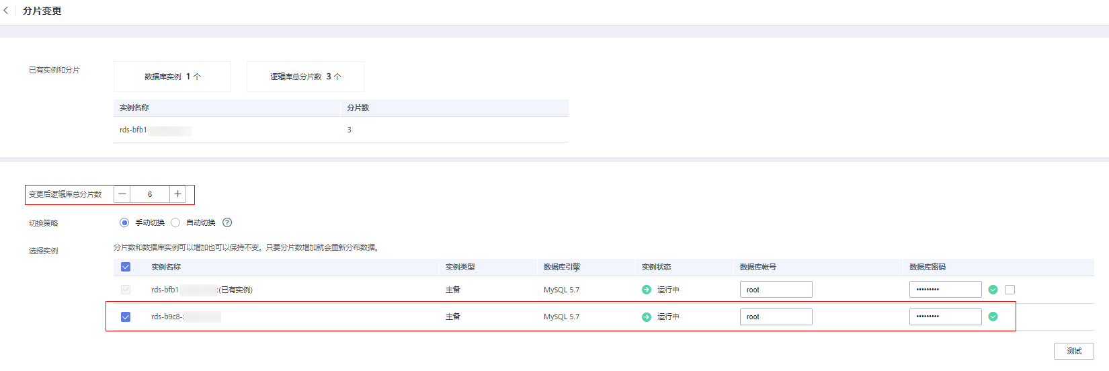The height and width of the screenshot is (371, 1109).
Task: Focus the 变更后逻辑库总分片数 number field
Action: point(150,194)
